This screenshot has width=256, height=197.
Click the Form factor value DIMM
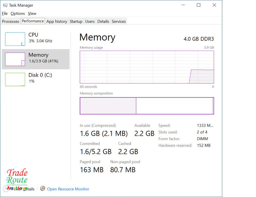(x=202, y=139)
